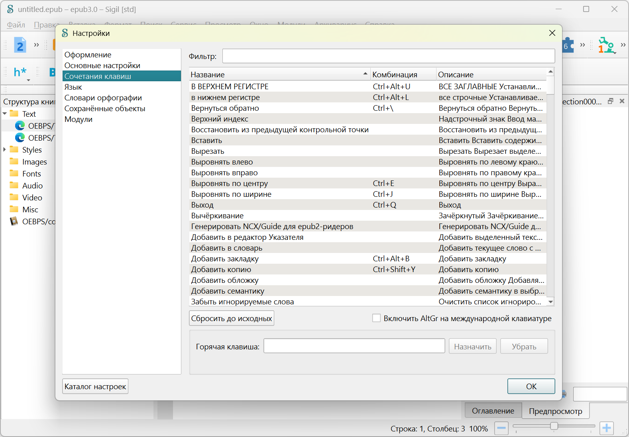Click the zoom in plus button
The height and width of the screenshot is (437, 629).
[x=606, y=428]
